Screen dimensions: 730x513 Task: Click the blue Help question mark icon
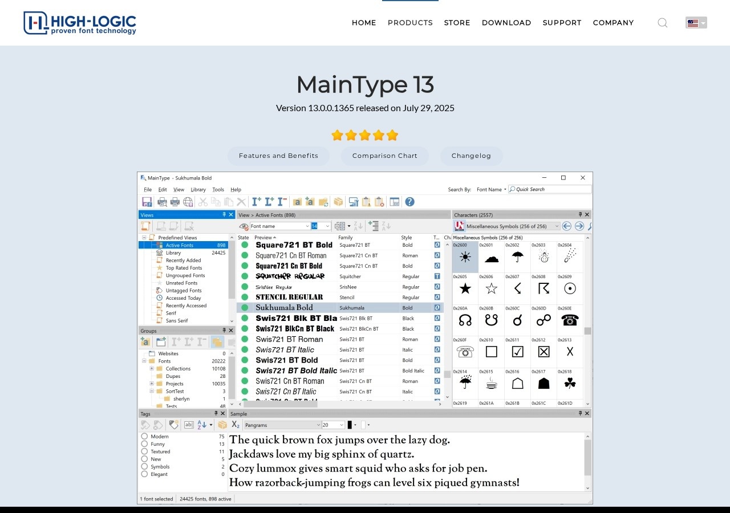coord(409,202)
